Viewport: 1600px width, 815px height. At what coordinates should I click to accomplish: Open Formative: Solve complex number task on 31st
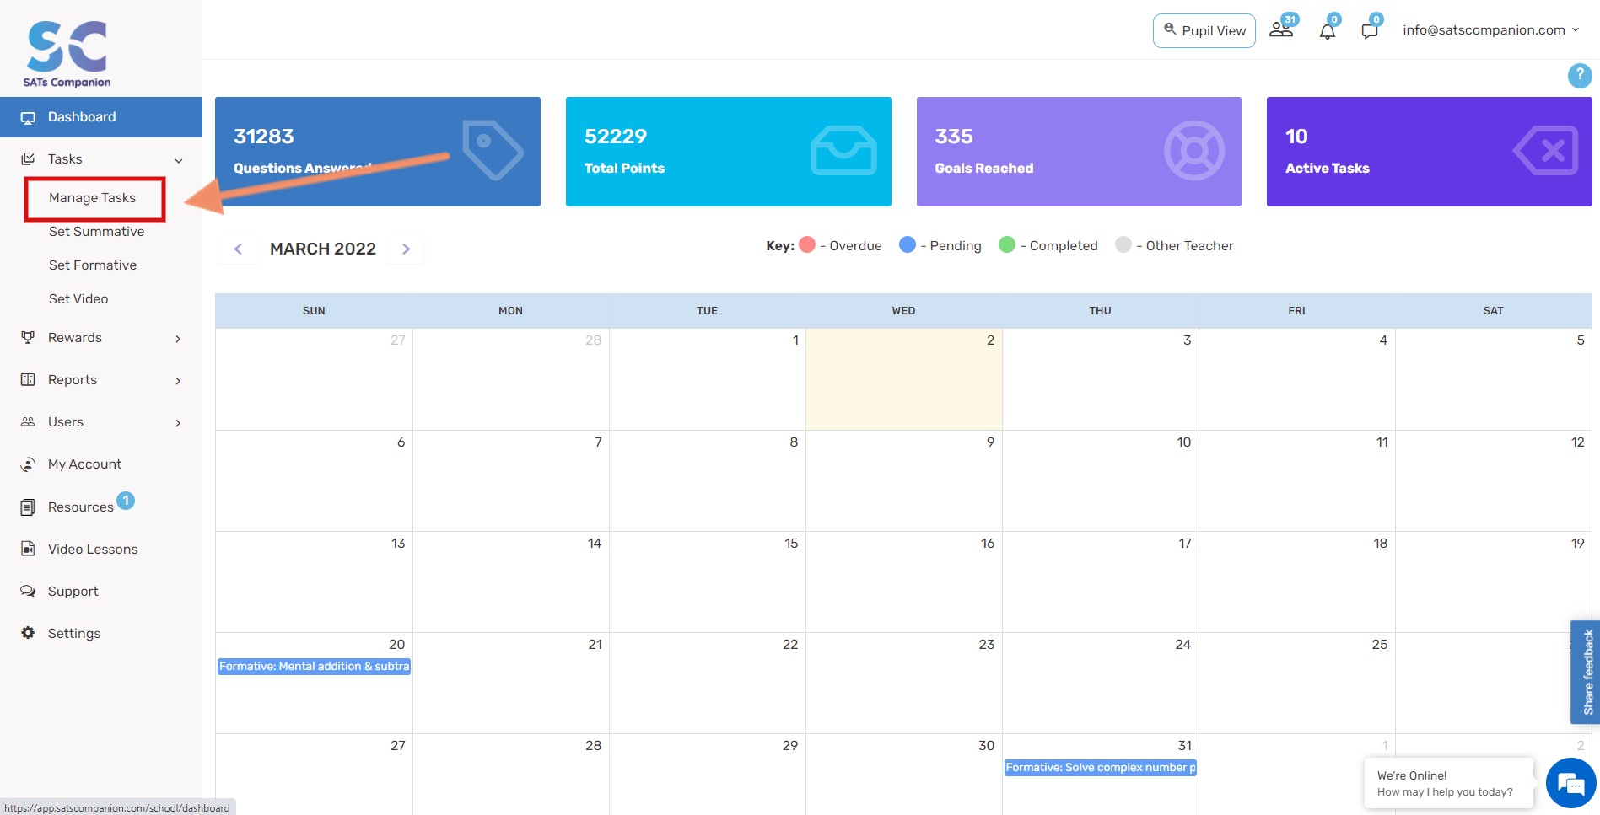[x=1101, y=768]
